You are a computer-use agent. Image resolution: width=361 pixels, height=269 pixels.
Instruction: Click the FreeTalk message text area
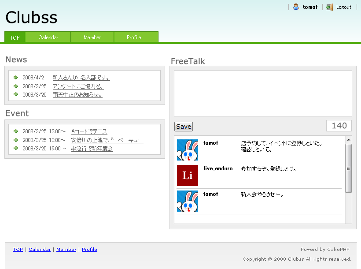tap(263, 93)
